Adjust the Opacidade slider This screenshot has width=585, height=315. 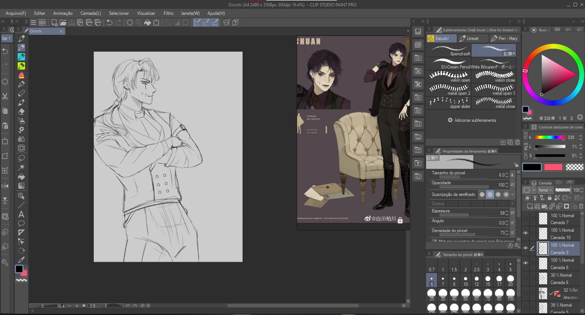464,187
